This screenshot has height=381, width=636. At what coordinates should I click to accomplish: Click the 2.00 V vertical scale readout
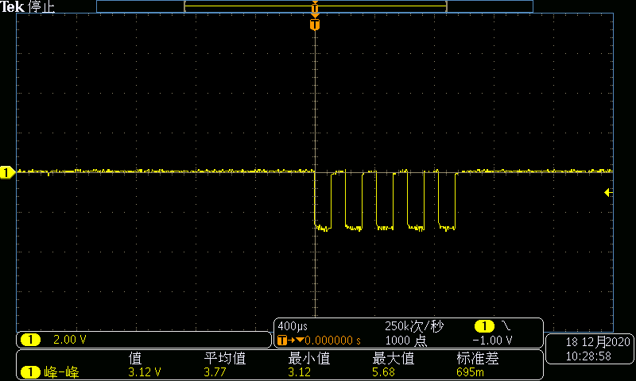[70, 340]
